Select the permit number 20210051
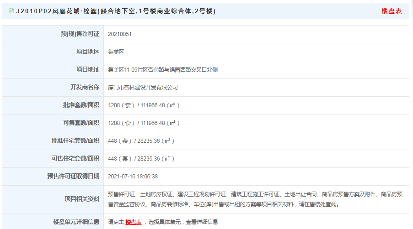413x229 pixels. [119, 34]
